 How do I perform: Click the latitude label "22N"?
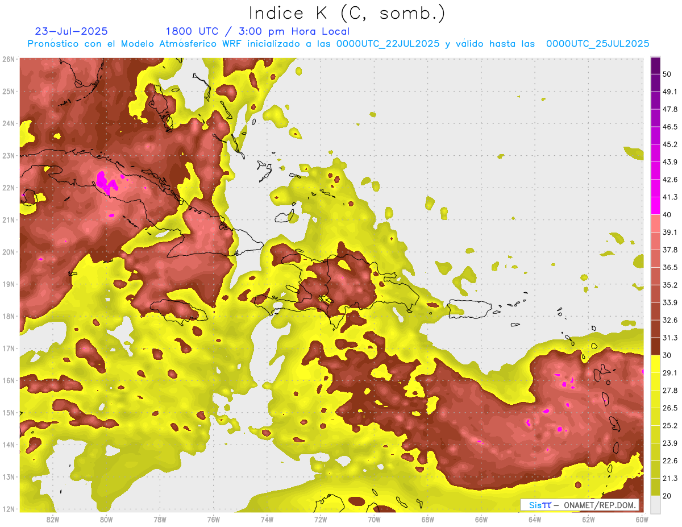(9, 188)
